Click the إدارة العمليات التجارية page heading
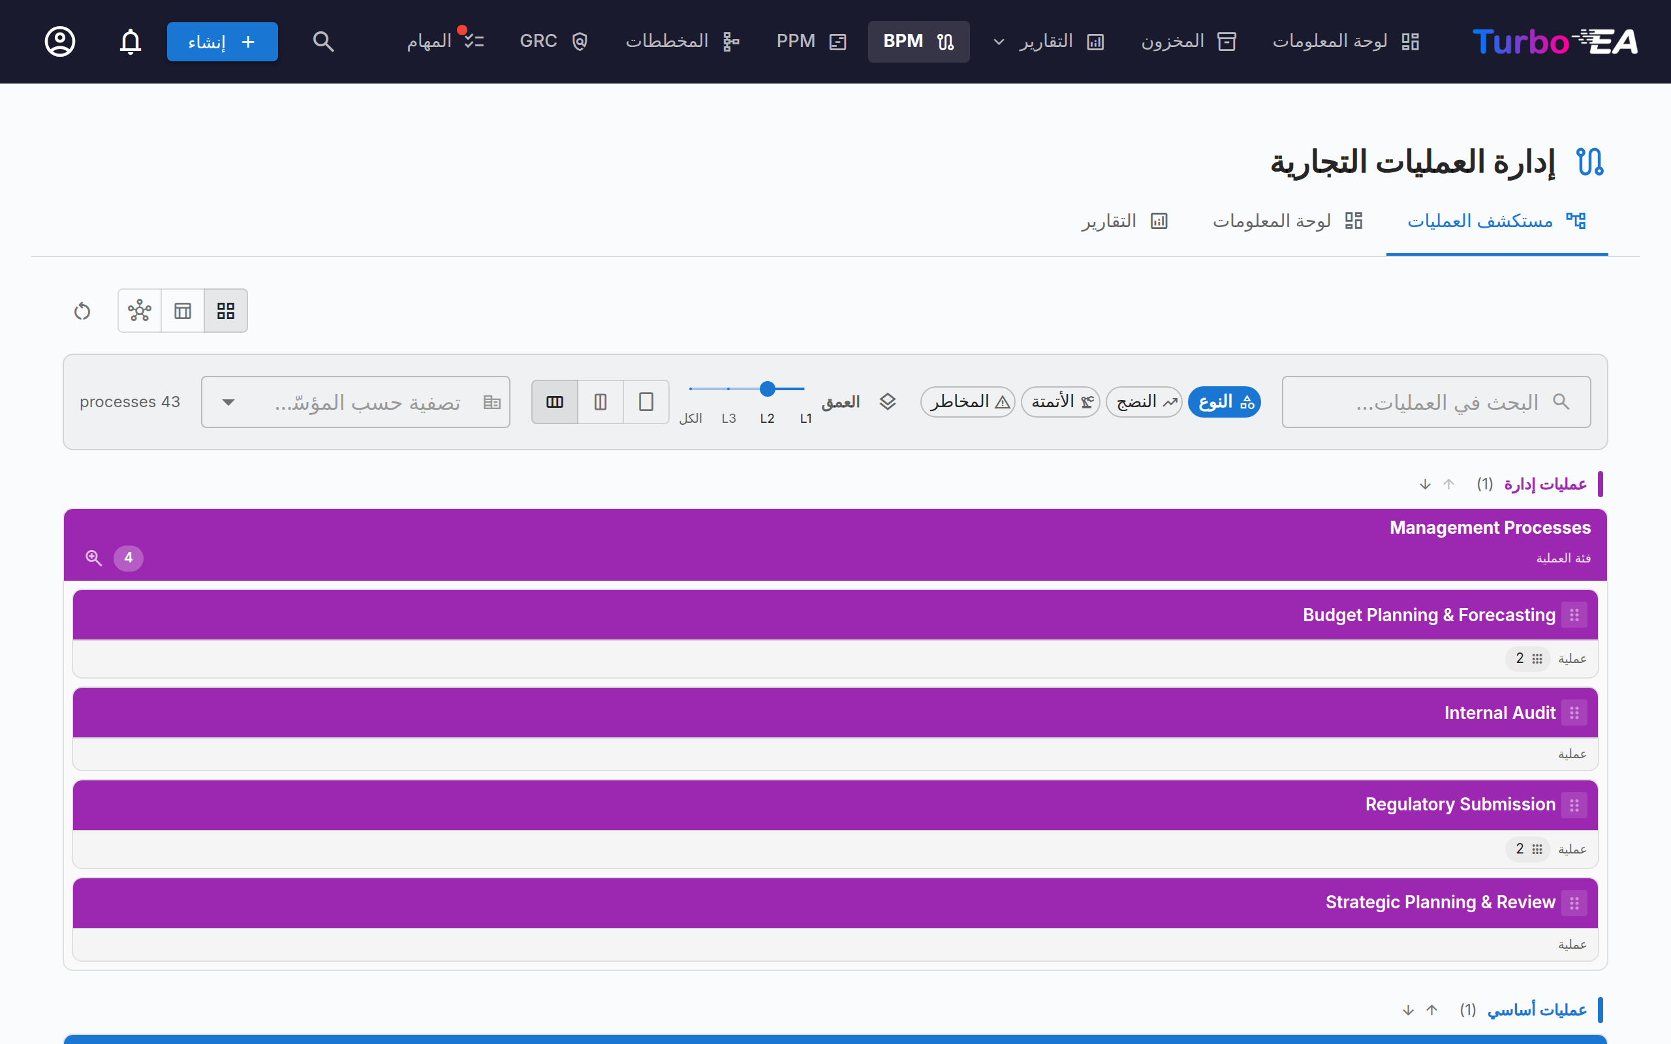Image resolution: width=1671 pixels, height=1044 pixels. pos(1413,162)
